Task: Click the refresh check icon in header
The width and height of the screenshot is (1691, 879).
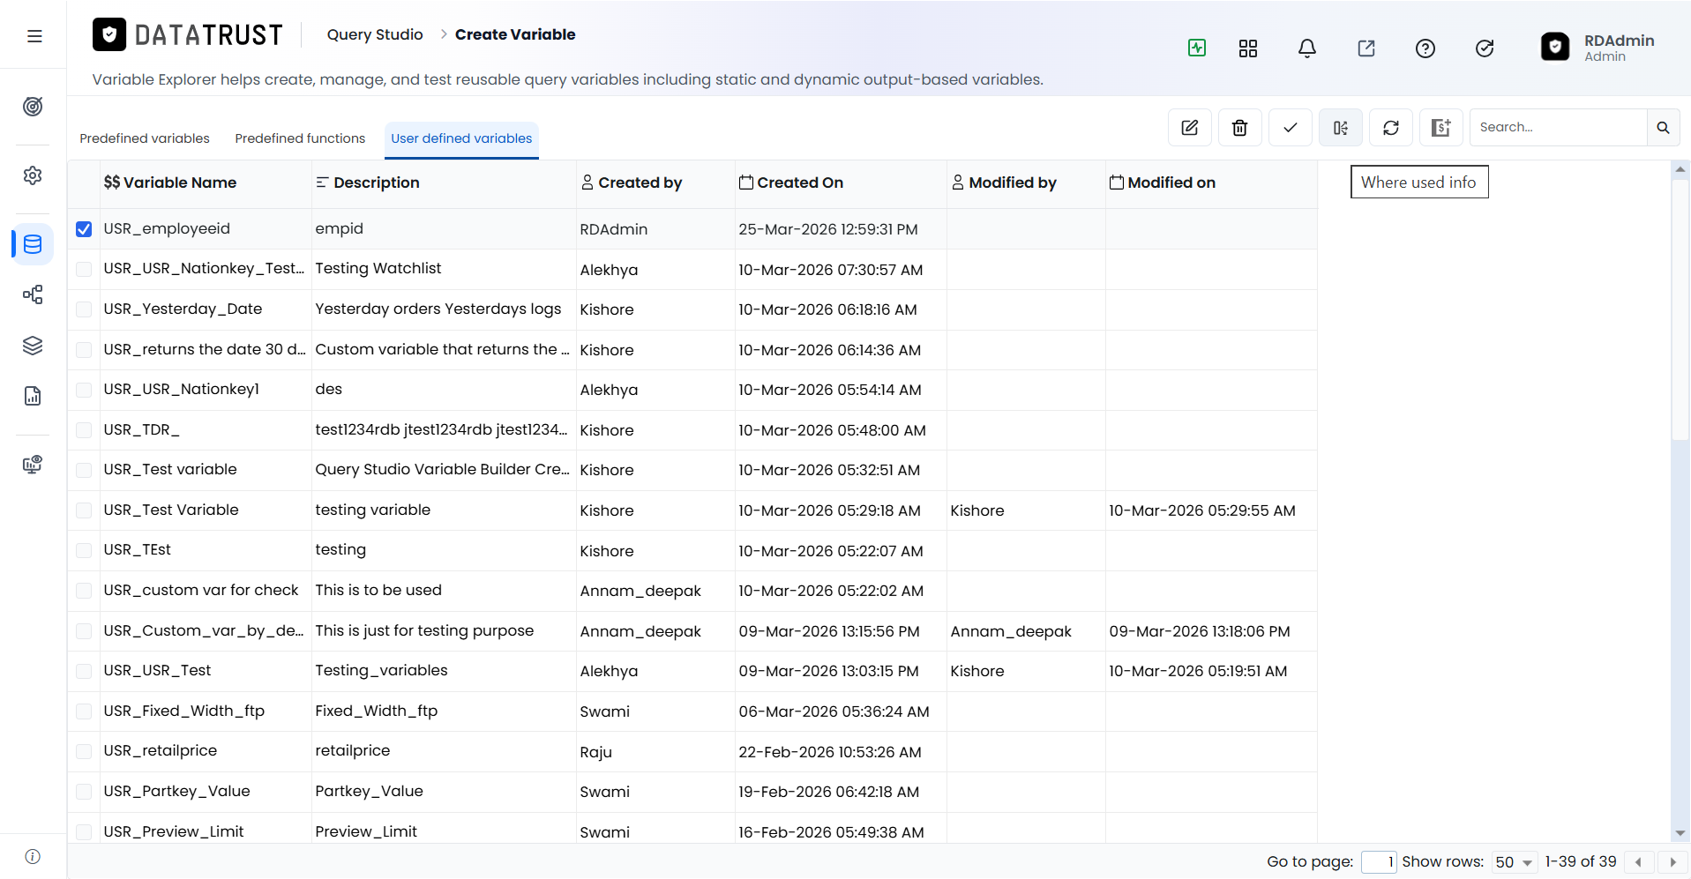Action: (1485, 48)
